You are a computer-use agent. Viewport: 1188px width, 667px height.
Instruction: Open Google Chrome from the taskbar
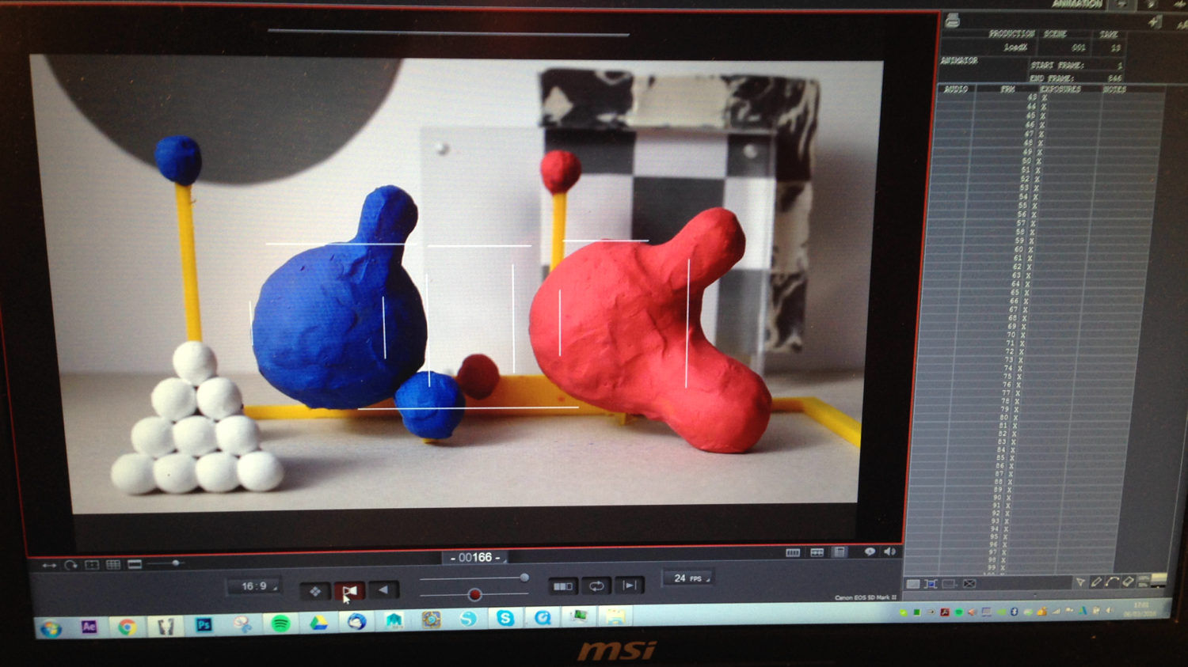tap(127, 627)
